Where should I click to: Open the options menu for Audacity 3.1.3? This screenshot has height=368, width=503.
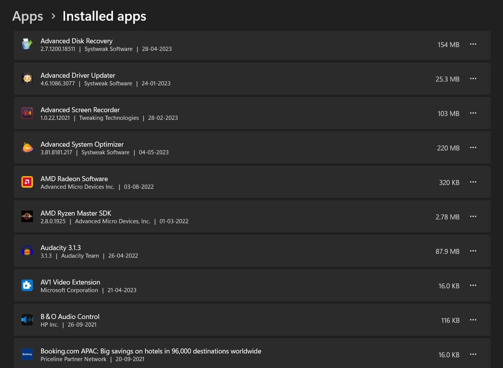tap(473, 251)
